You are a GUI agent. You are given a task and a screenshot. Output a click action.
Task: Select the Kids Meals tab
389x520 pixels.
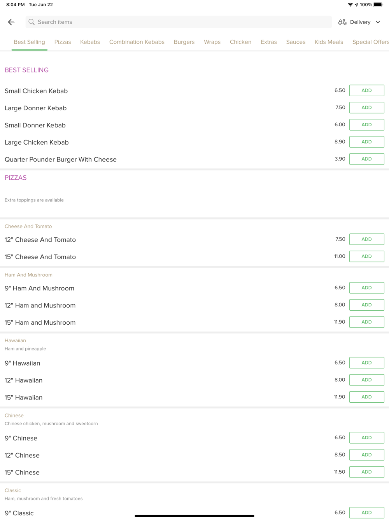pos(329,42)
